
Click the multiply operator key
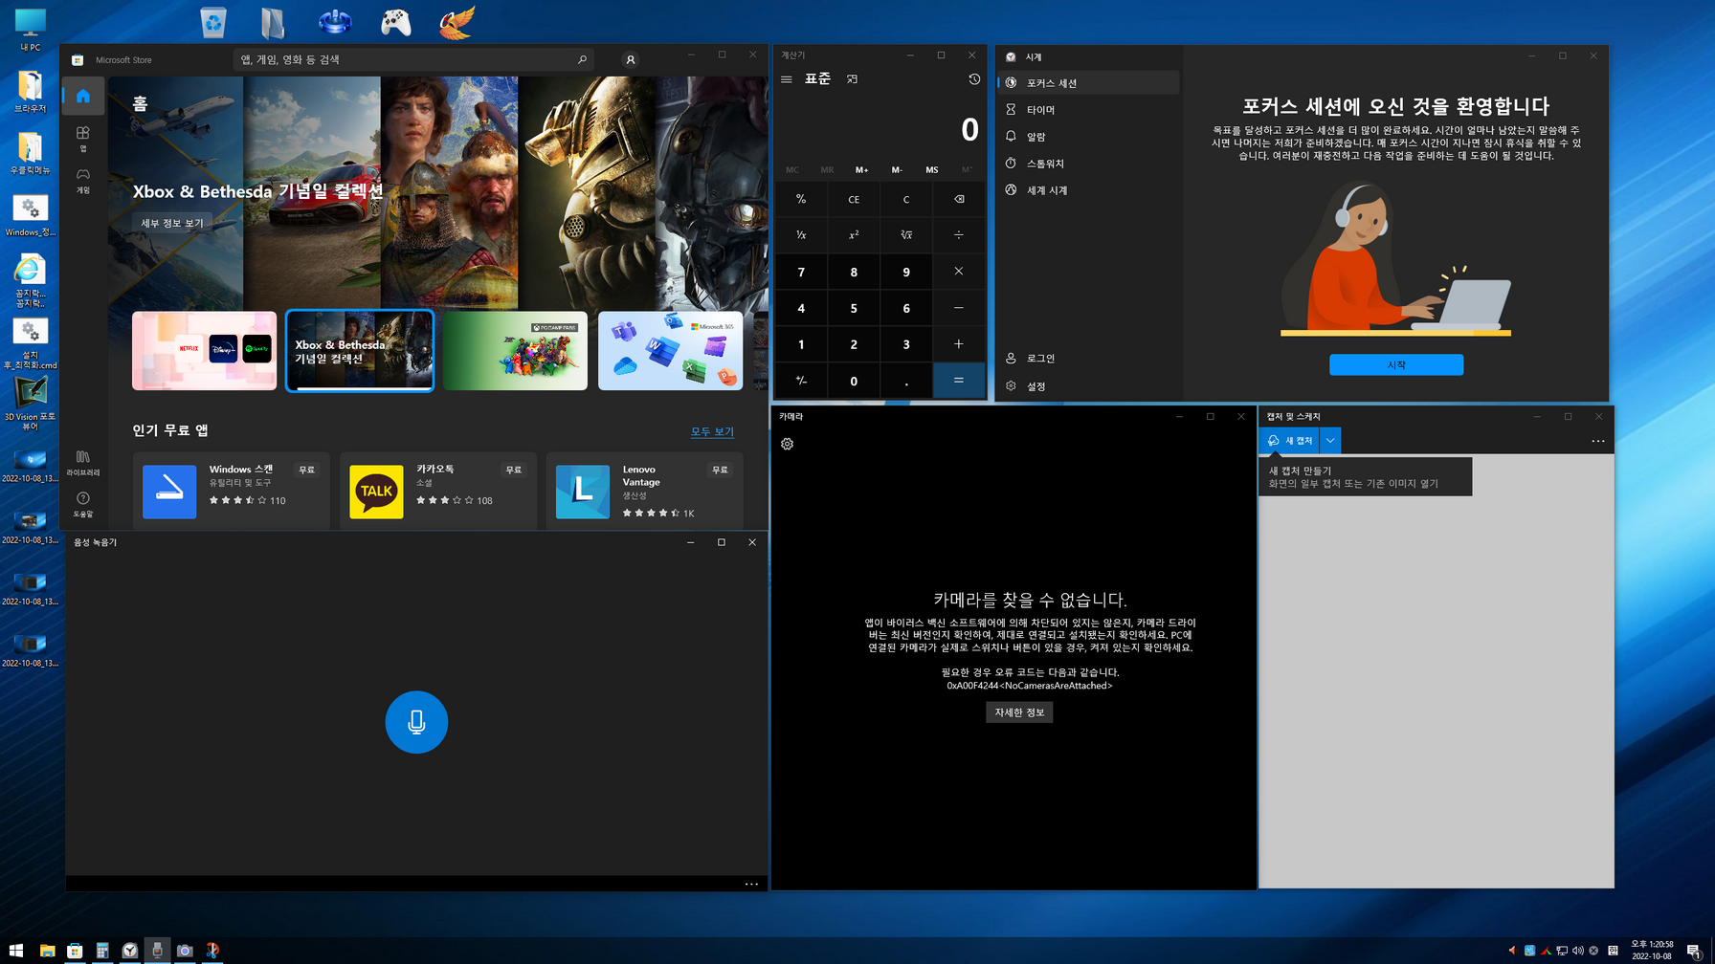coord(959,272)
